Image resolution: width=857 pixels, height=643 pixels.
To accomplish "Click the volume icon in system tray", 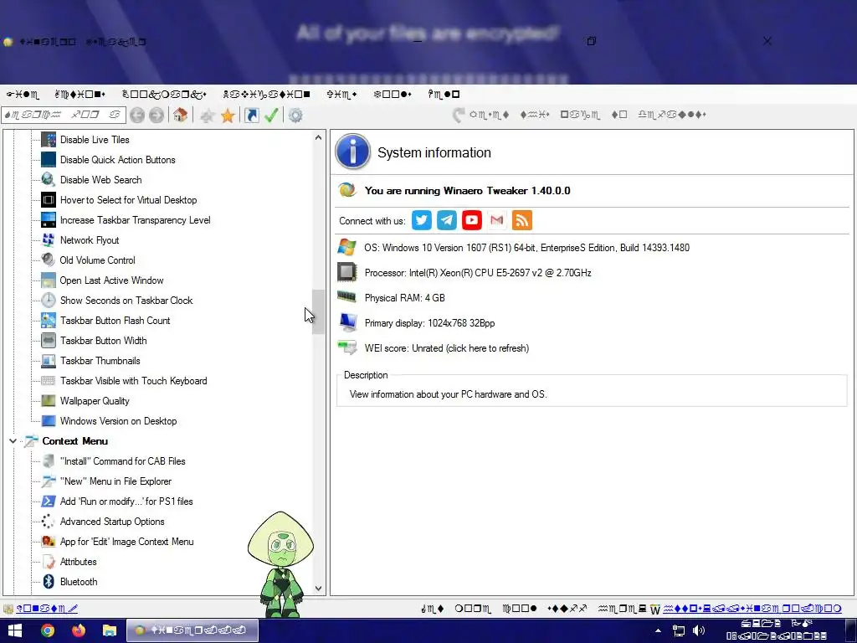I will (x=699, y=630).
